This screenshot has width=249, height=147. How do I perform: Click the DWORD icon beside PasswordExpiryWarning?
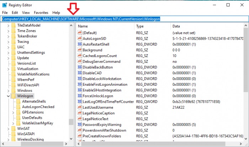[80, 124]
